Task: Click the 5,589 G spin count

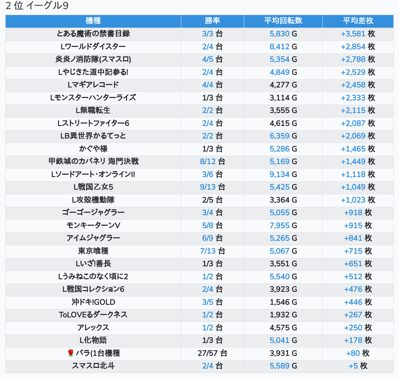Action: (x=283, y=366)
